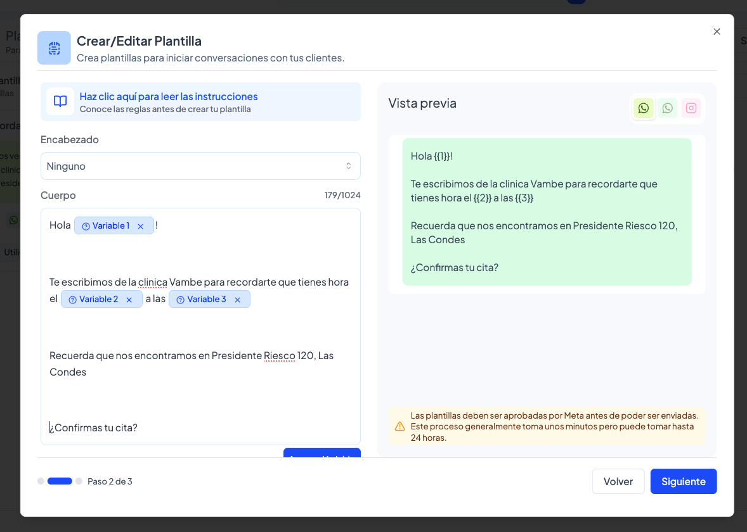Delete Variable 3 using its x icon
This screenshot has height=532, width=747.
click(x=238, y=300)
